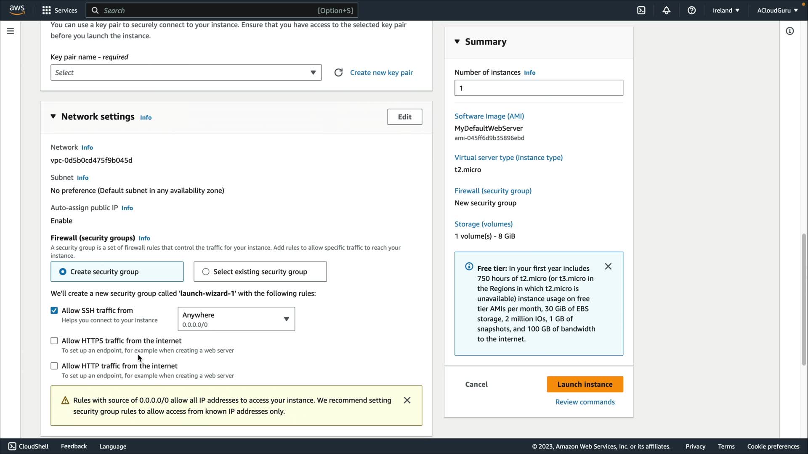
Task: Open the help question mark icon
Action: click(x=691, y=11)
